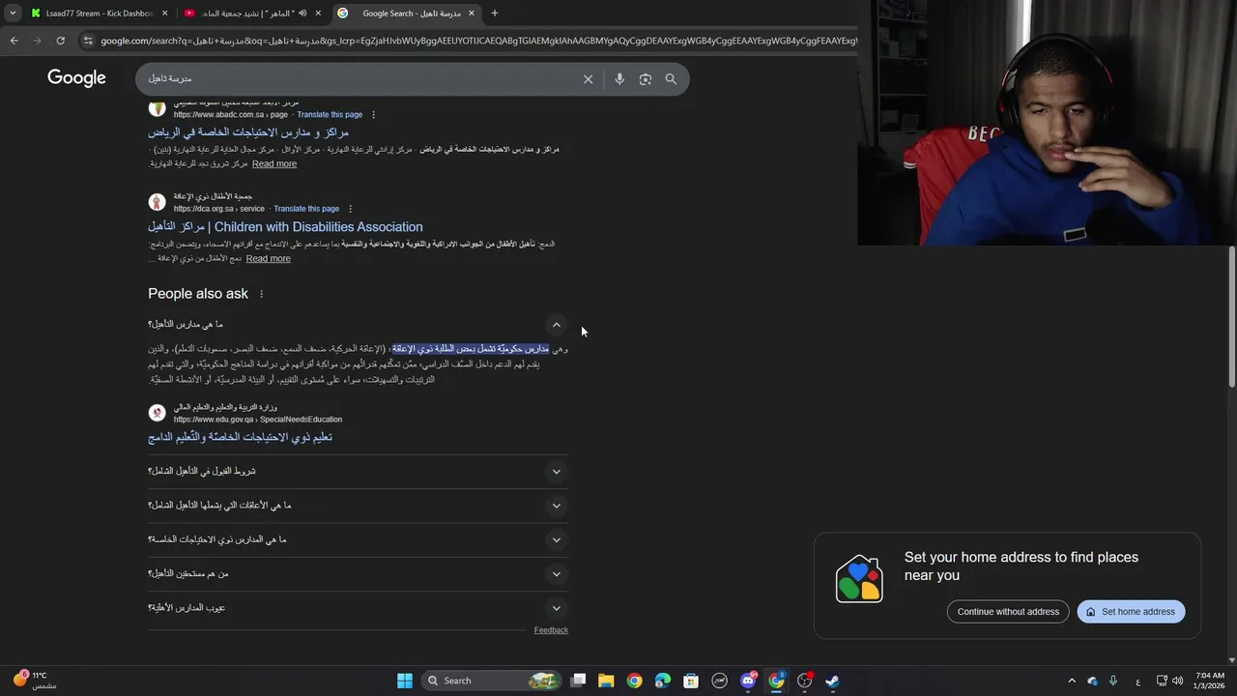Click the system tray microphone icon
1237x696 pixels.
coord(1113,681)
